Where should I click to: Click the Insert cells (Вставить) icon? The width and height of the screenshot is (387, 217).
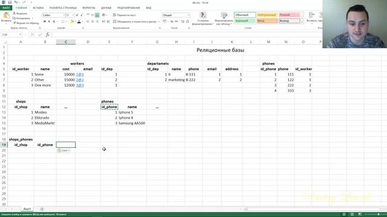click(x=312, y=15)
